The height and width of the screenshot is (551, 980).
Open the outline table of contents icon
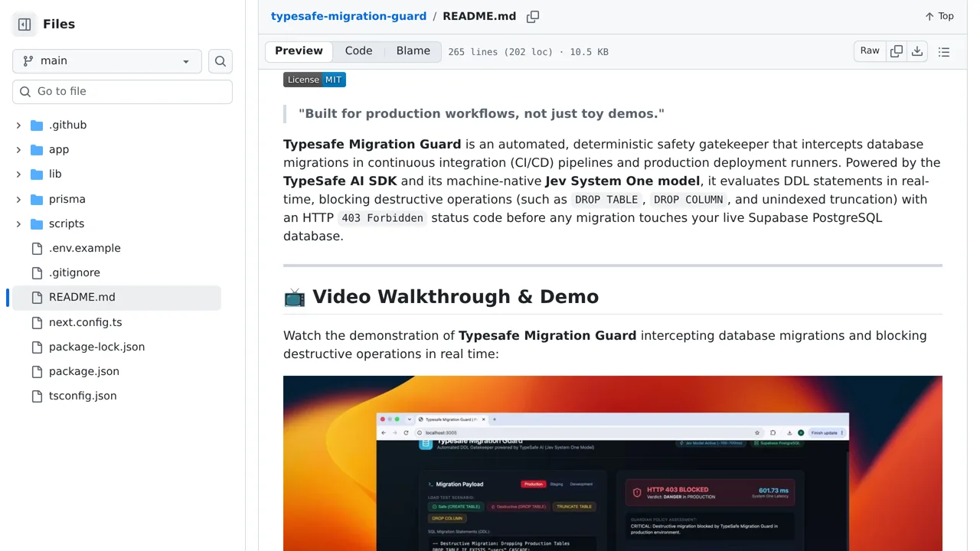point(944,51)
